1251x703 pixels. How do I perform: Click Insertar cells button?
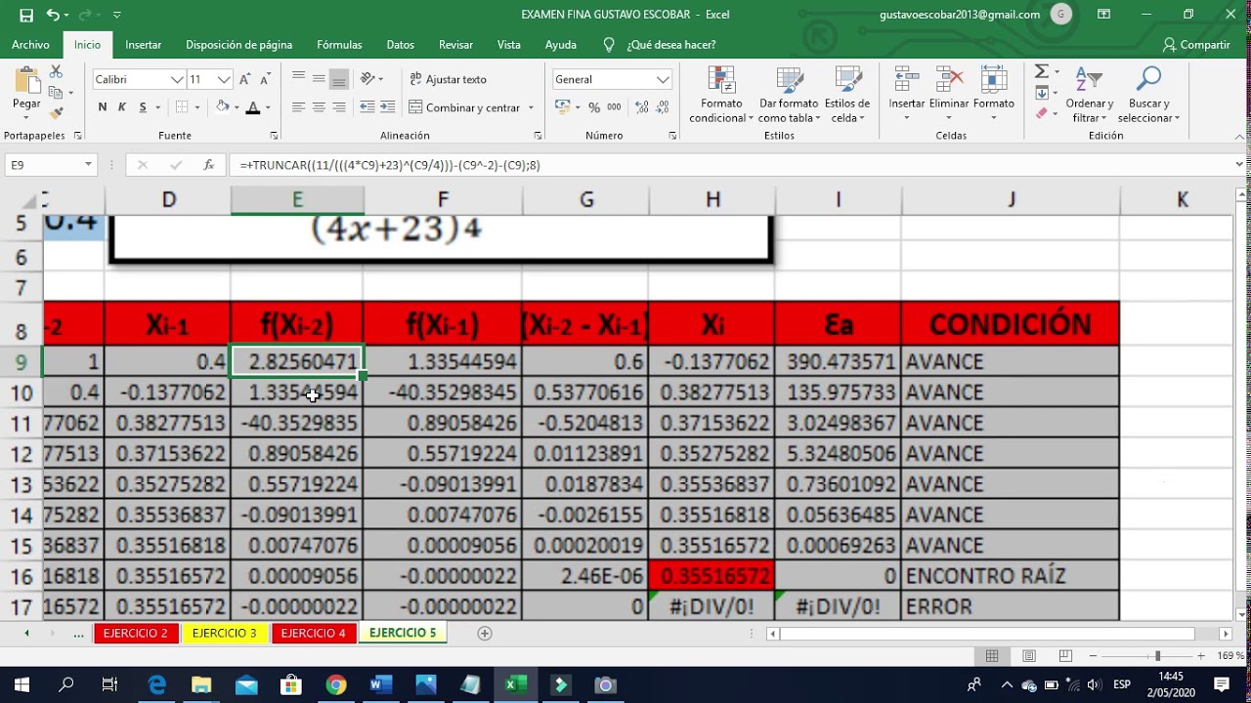pyautogui.click(x=906, y=95)
